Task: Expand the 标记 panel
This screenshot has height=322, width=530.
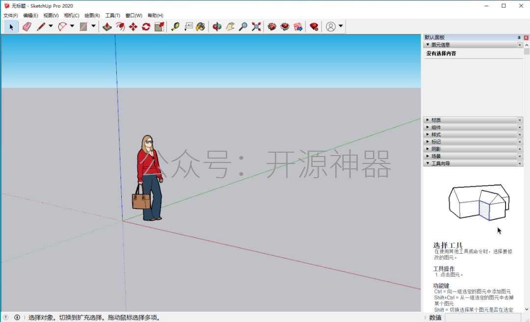Action: pos(427,141)
